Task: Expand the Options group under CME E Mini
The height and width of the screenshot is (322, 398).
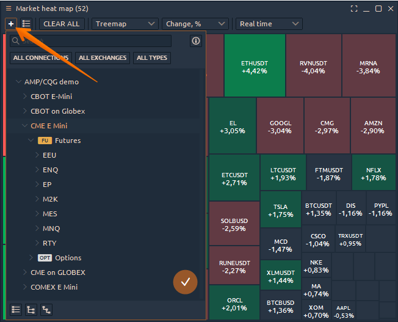Action: (31, 258)
